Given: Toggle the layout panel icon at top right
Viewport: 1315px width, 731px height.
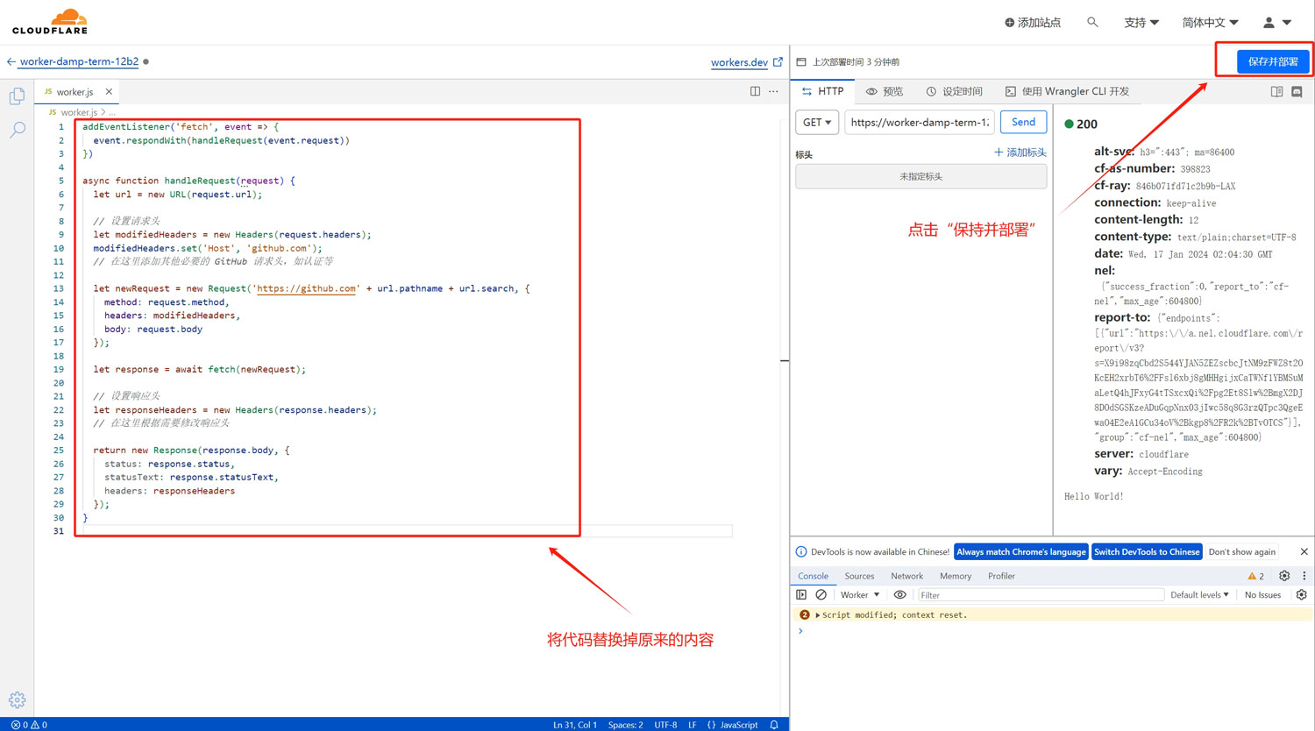Looking at the screenshot, I should click(x=1276, y=92).
